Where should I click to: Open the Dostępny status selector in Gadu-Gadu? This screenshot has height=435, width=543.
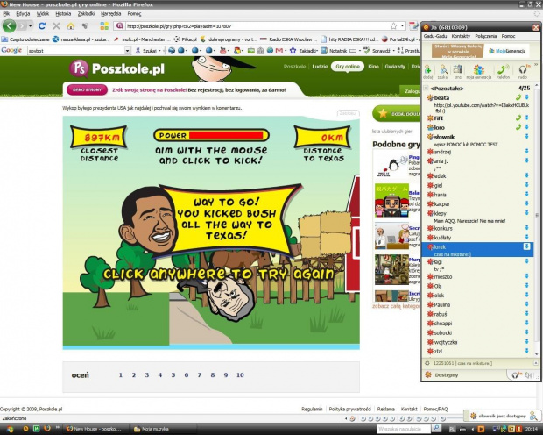446,375
